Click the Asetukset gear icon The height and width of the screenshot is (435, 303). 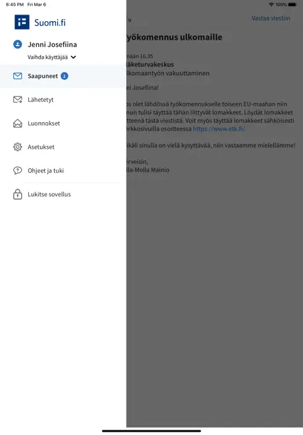pyautogui.click(x=17, y=147)
